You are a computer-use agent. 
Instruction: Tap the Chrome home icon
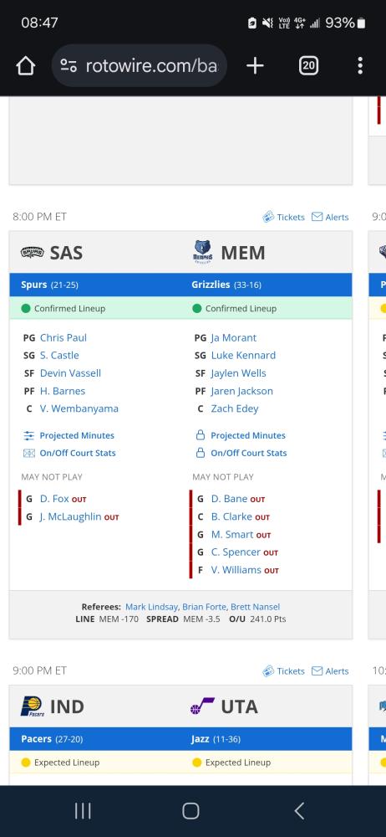pos(26,66)
